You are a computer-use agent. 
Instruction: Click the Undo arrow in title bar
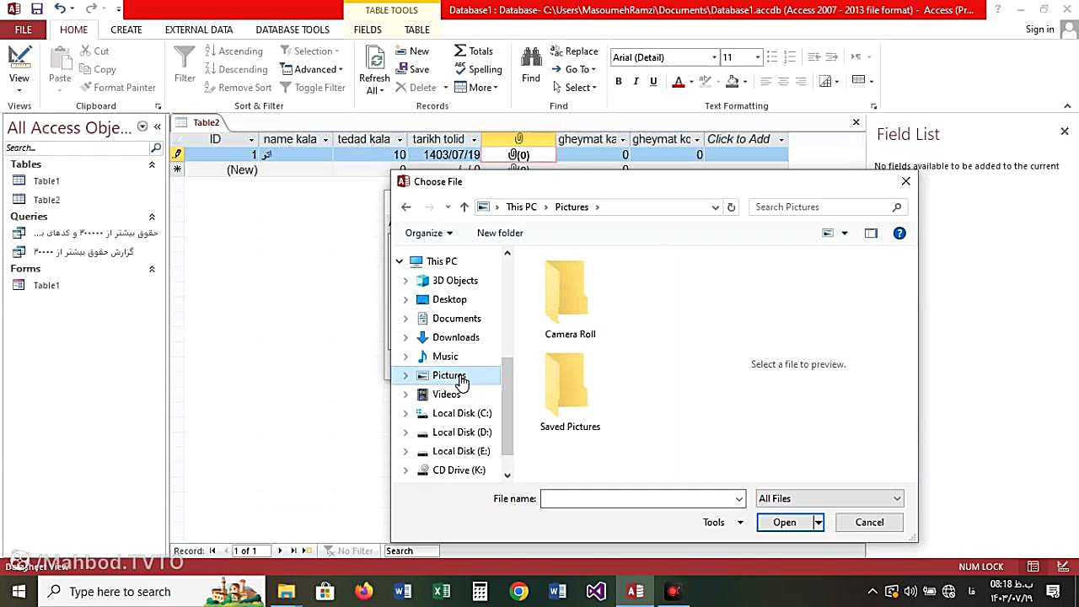pyautogui.click(x=59, y=9)
